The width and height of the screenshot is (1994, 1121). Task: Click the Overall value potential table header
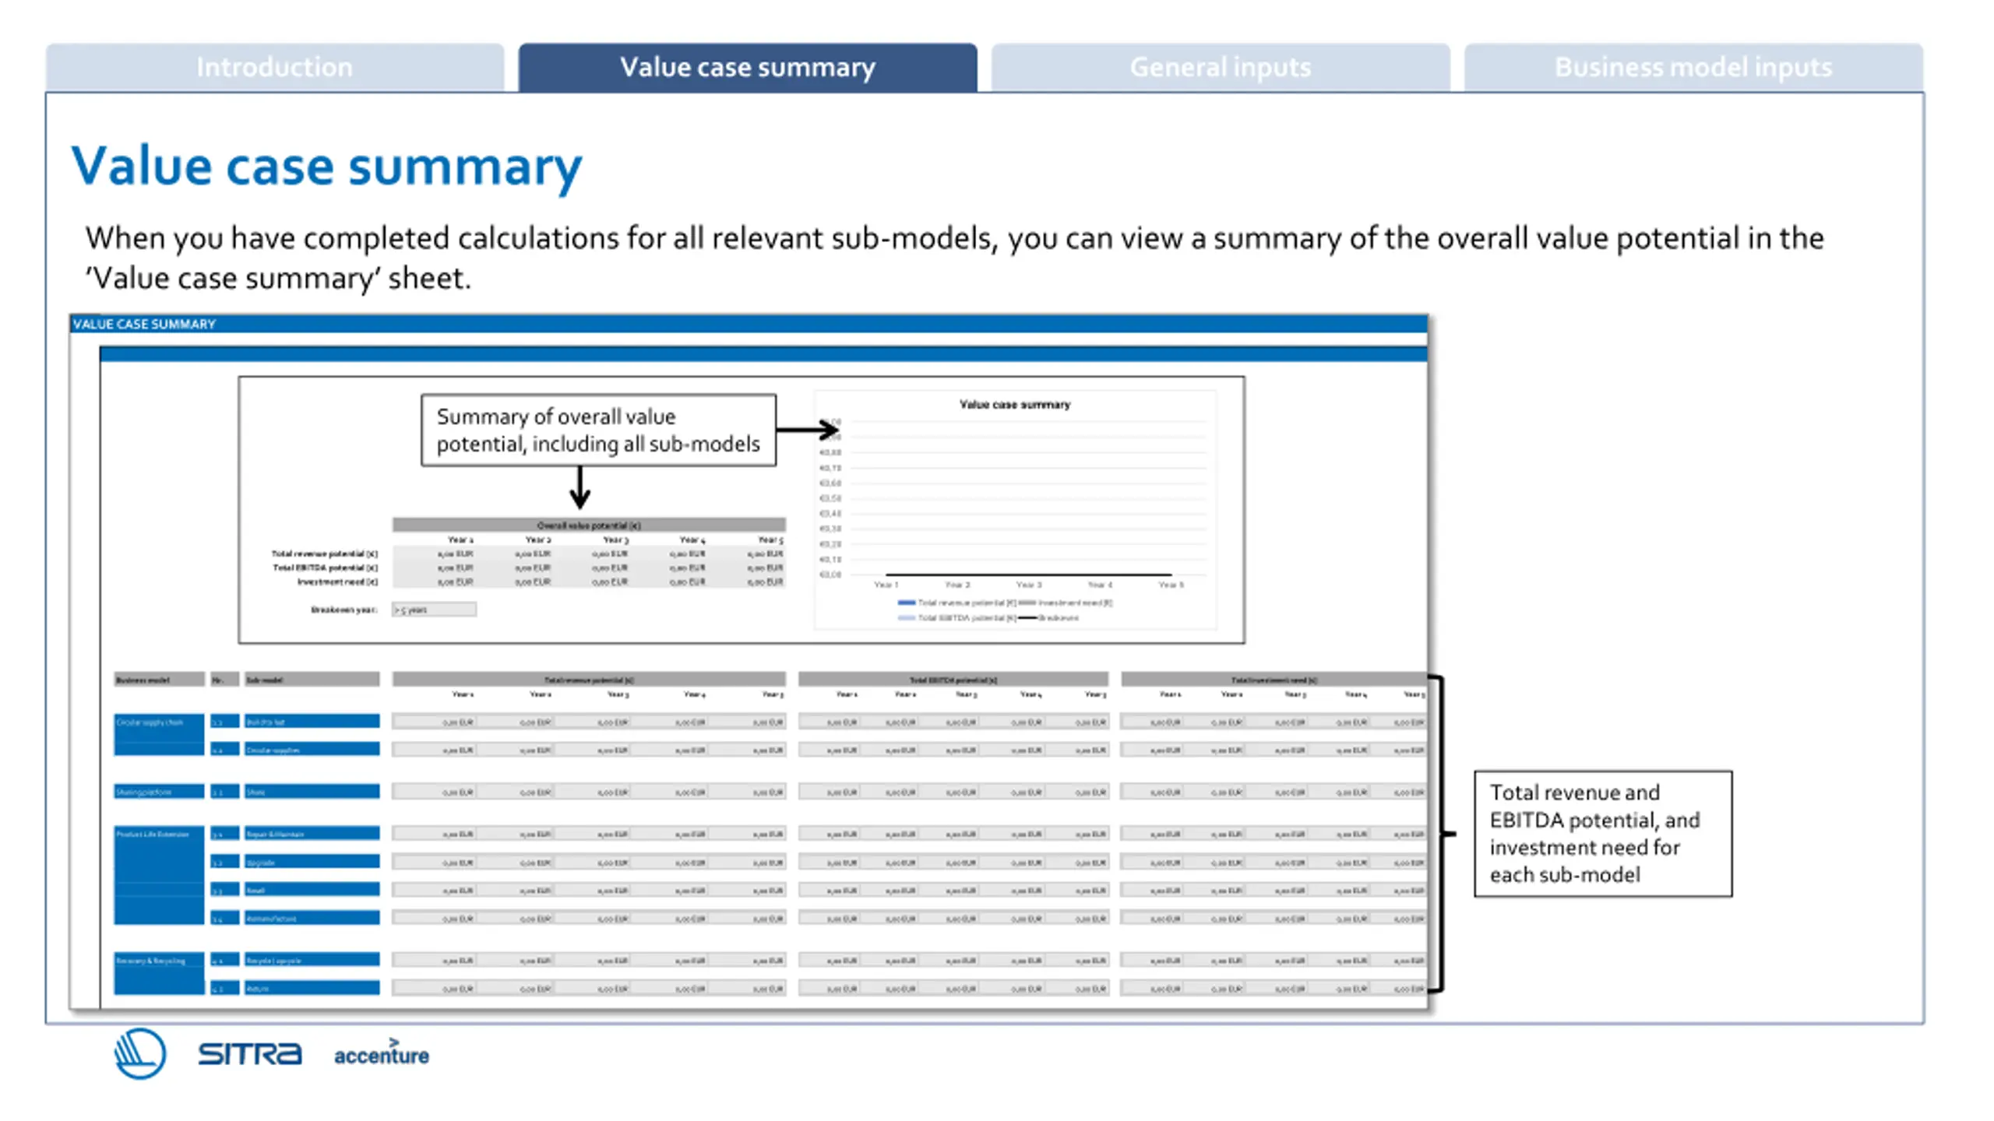(x=589, y=525)
